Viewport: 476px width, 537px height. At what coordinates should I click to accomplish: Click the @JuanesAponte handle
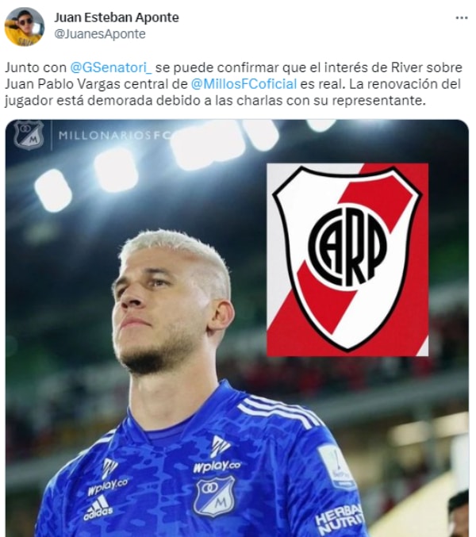pos(100,34)
